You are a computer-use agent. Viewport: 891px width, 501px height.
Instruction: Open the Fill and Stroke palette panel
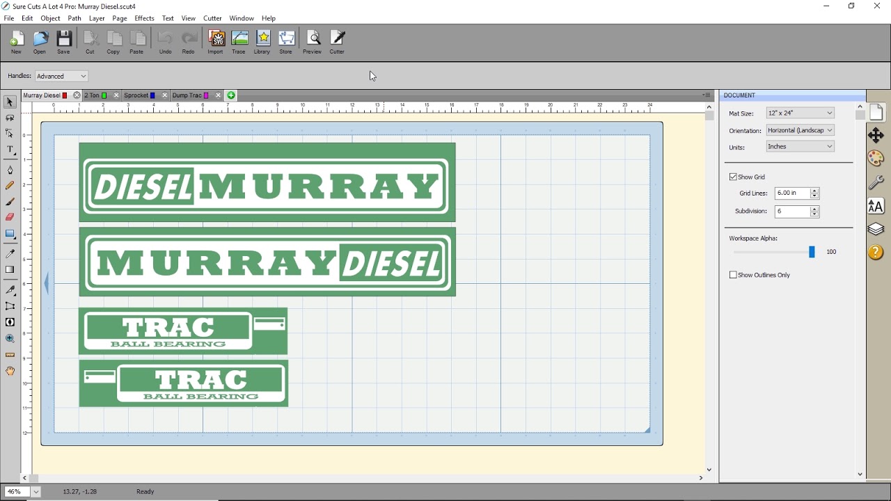pos(876,159)
